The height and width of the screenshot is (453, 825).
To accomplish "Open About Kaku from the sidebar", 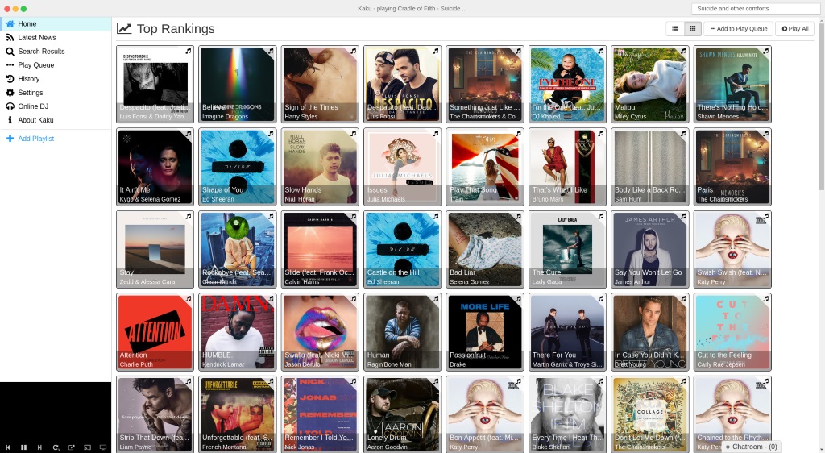I will tap(56, 119).
